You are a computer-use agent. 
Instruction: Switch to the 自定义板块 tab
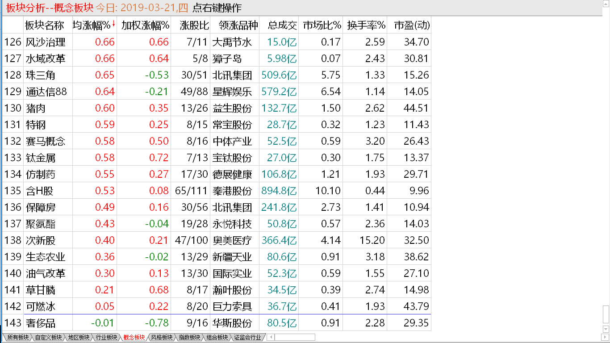click(48, 337)
